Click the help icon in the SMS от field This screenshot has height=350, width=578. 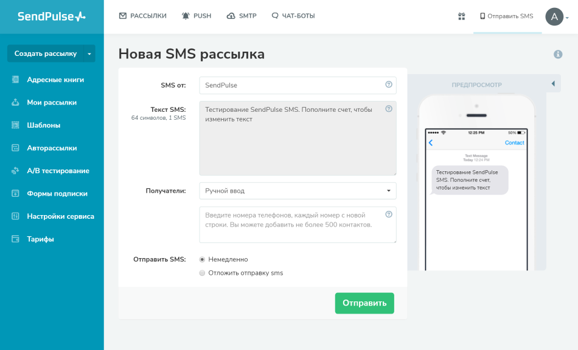(389, 84)
